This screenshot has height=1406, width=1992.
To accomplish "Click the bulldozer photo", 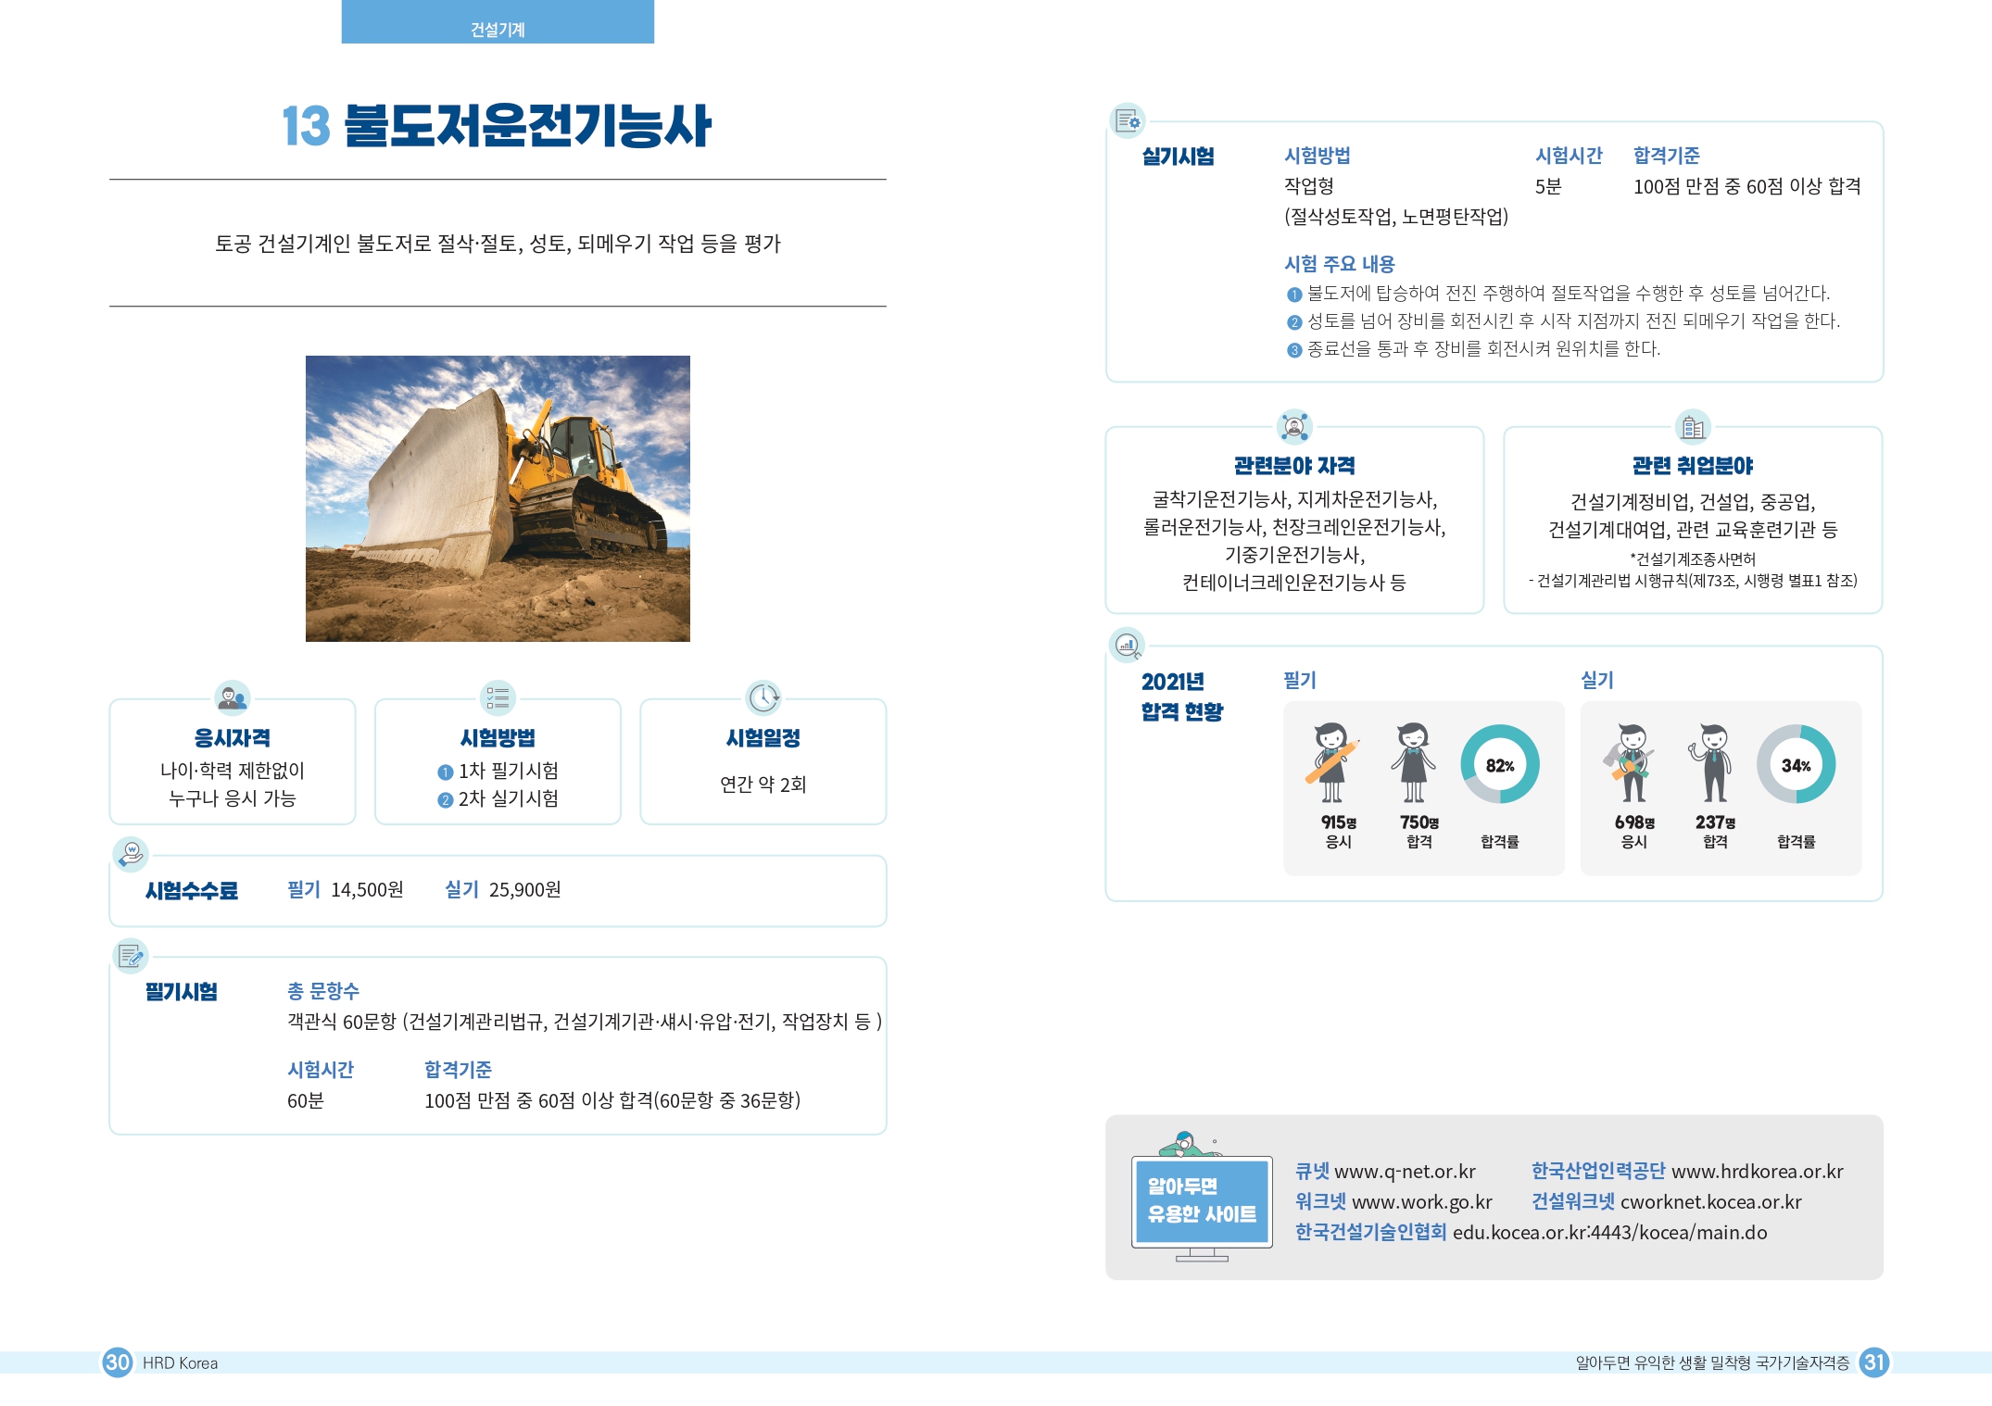I will [x=498, y=498].
